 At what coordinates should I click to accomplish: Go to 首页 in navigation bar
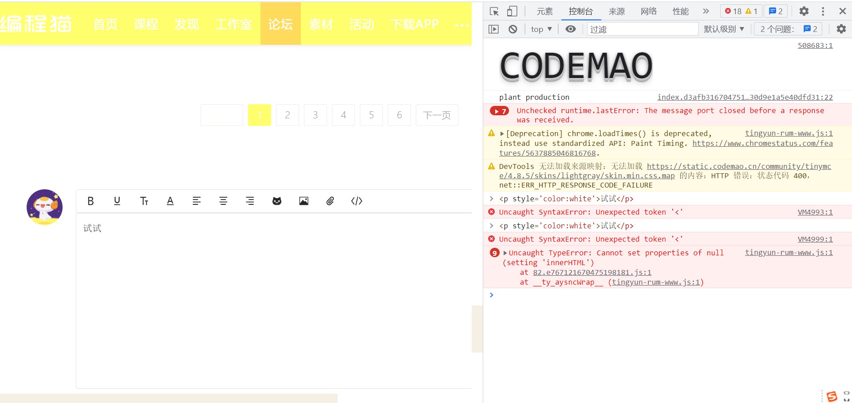(106, 24)
